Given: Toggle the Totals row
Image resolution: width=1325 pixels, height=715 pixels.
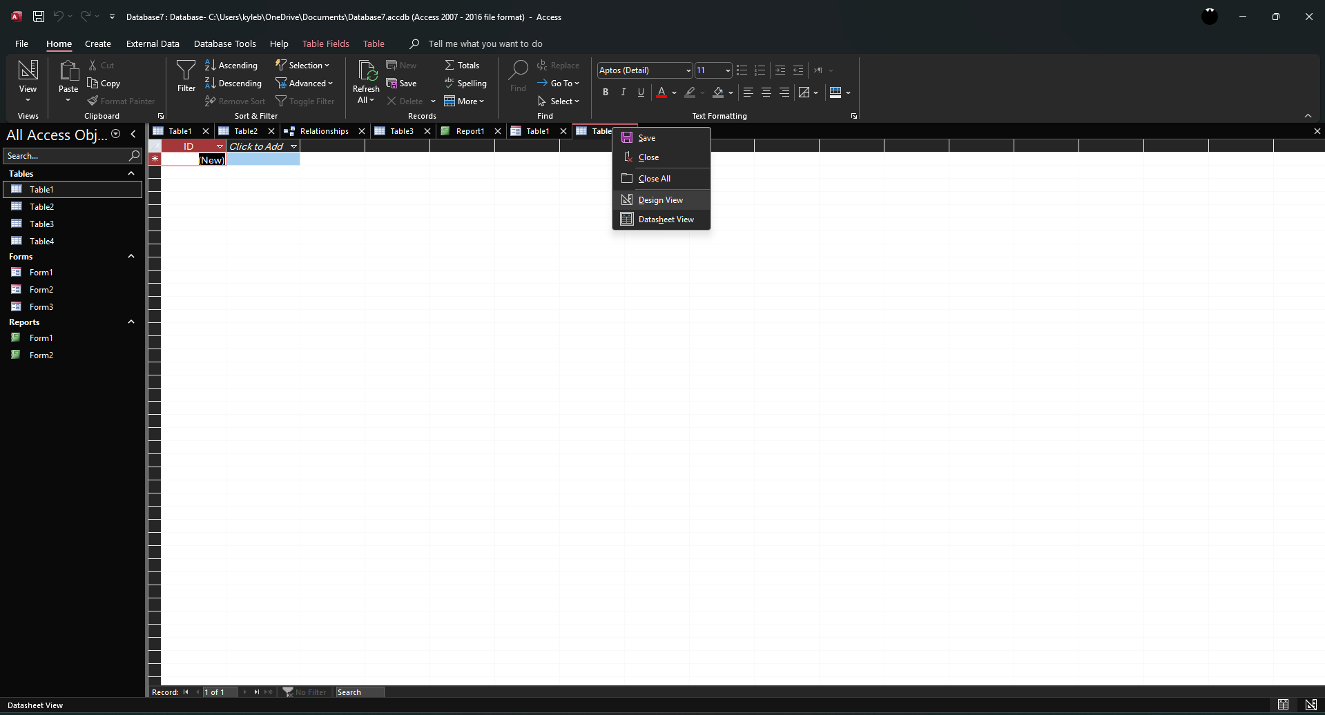Looking at the screenshot, I should coord(462,66).
